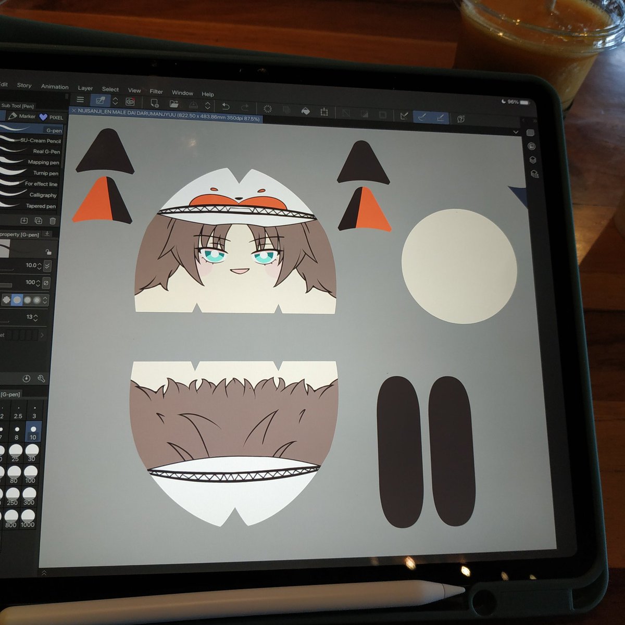Open the Select menu

tap(110, 89)
